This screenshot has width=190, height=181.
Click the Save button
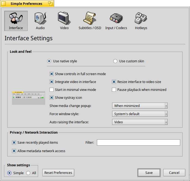click(149, 173)
